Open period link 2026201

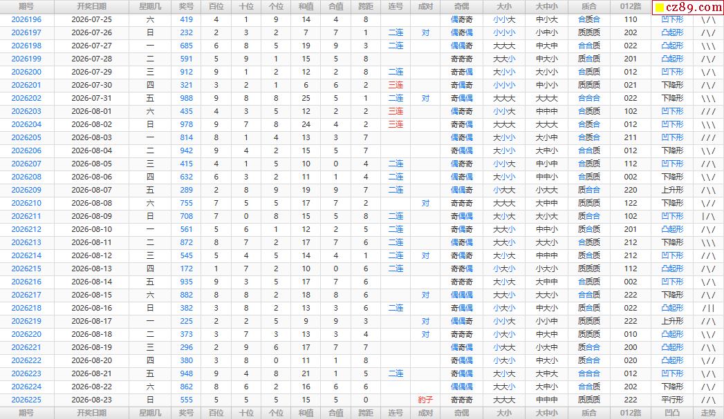pyautogui.click(x=26, y=86)
